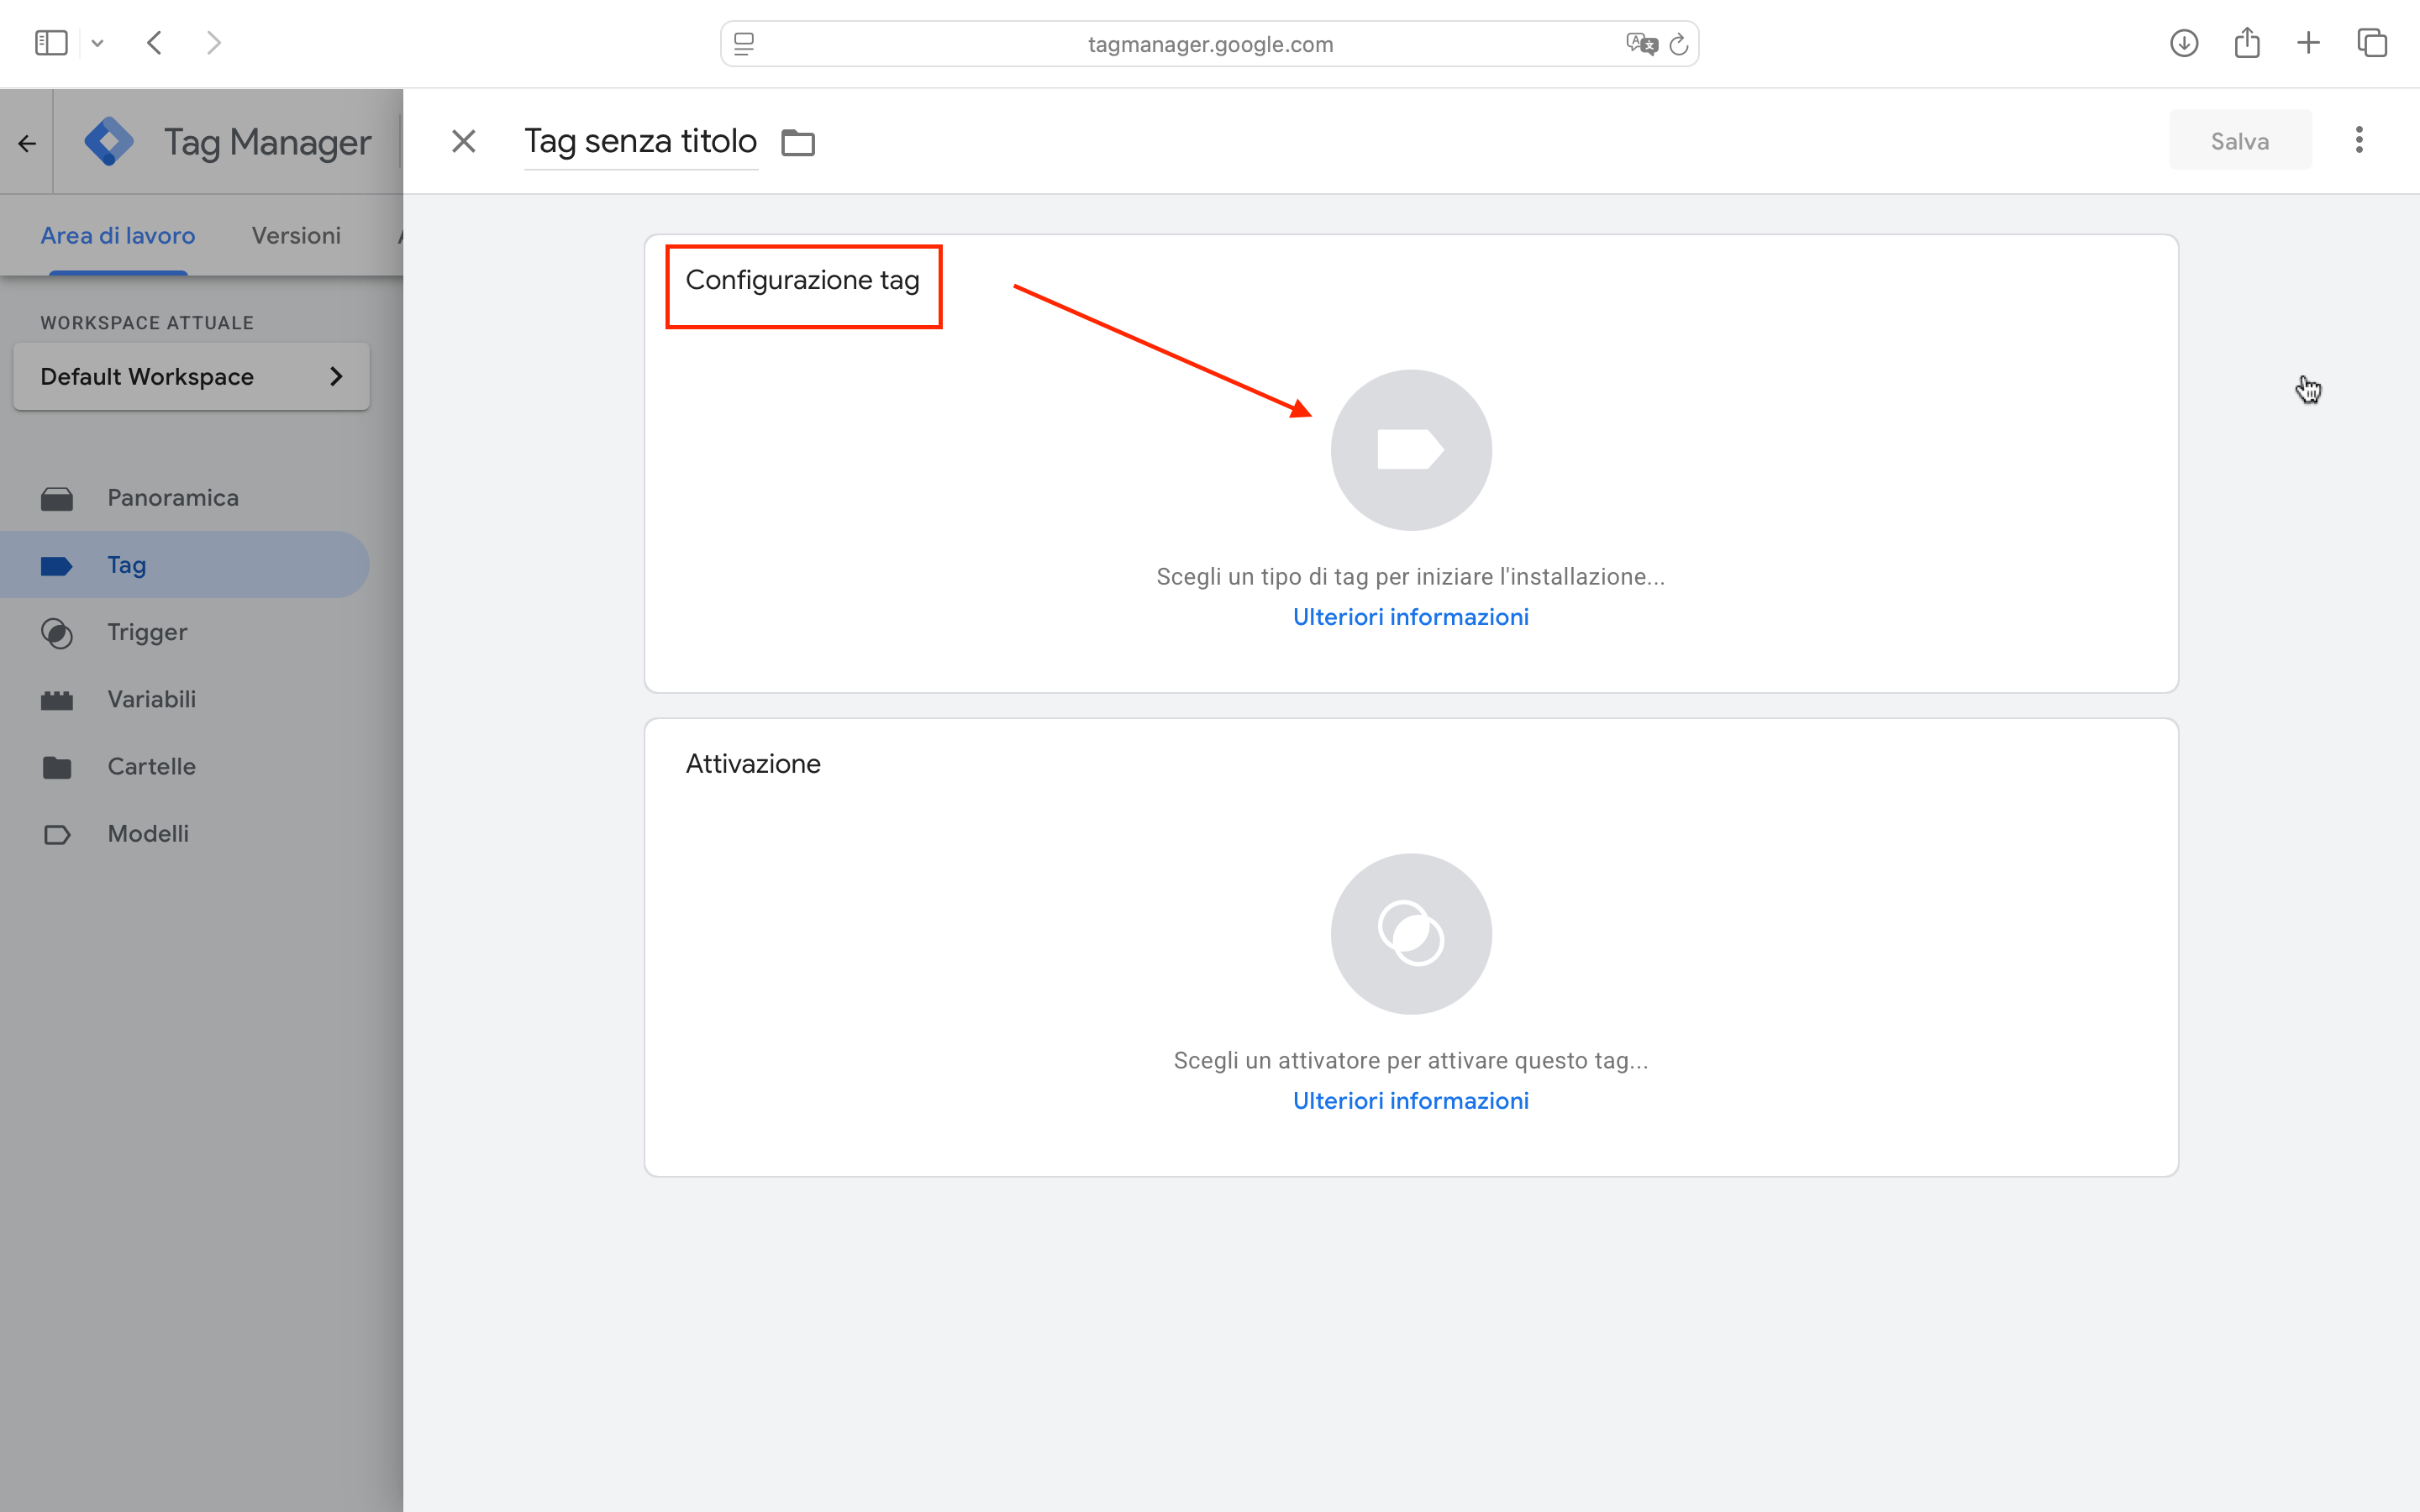Viewport: 2420px width, 1512px height.
Task: Reload the page using refresh icon
Action: coord(1679,44)
